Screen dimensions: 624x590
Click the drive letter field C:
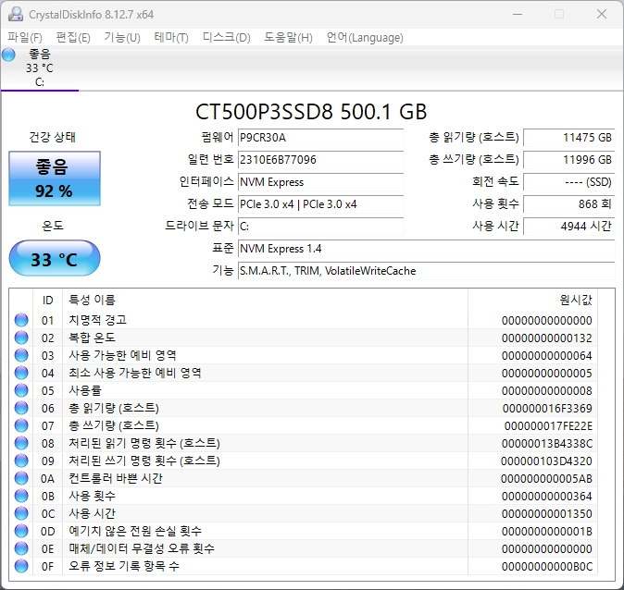click(320, 227)
